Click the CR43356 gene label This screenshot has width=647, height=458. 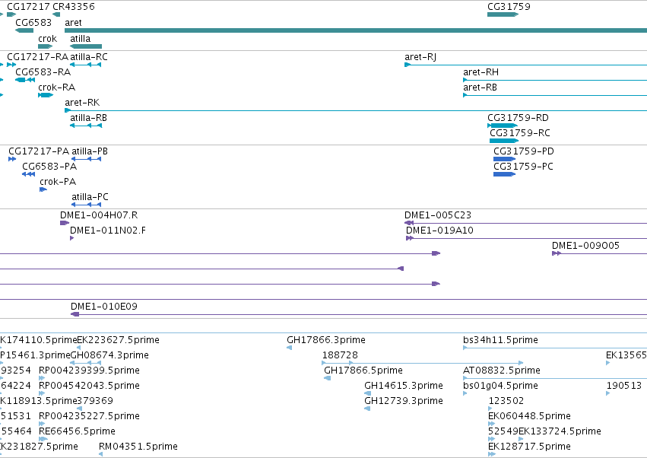[x=74, y=7]
